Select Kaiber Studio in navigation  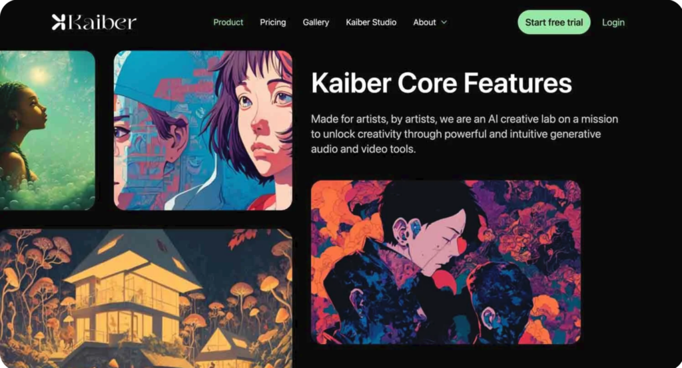(x=371, y=22)
